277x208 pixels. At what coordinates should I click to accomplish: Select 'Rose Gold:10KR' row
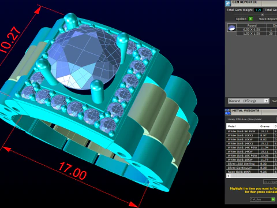[x=252, y=172]
